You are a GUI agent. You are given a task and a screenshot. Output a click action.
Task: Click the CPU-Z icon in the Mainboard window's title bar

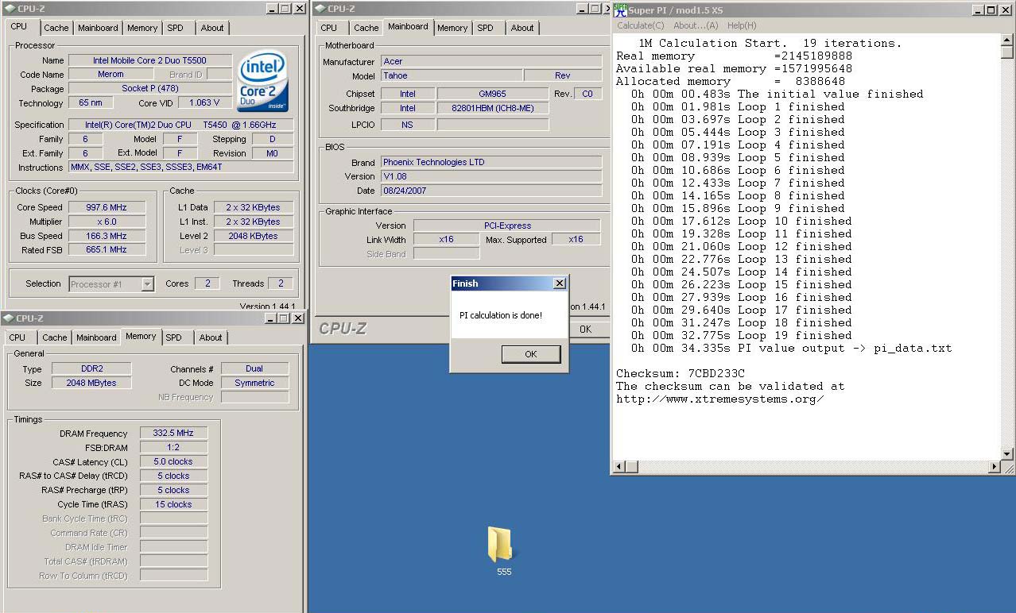click(x=320, y=9)
